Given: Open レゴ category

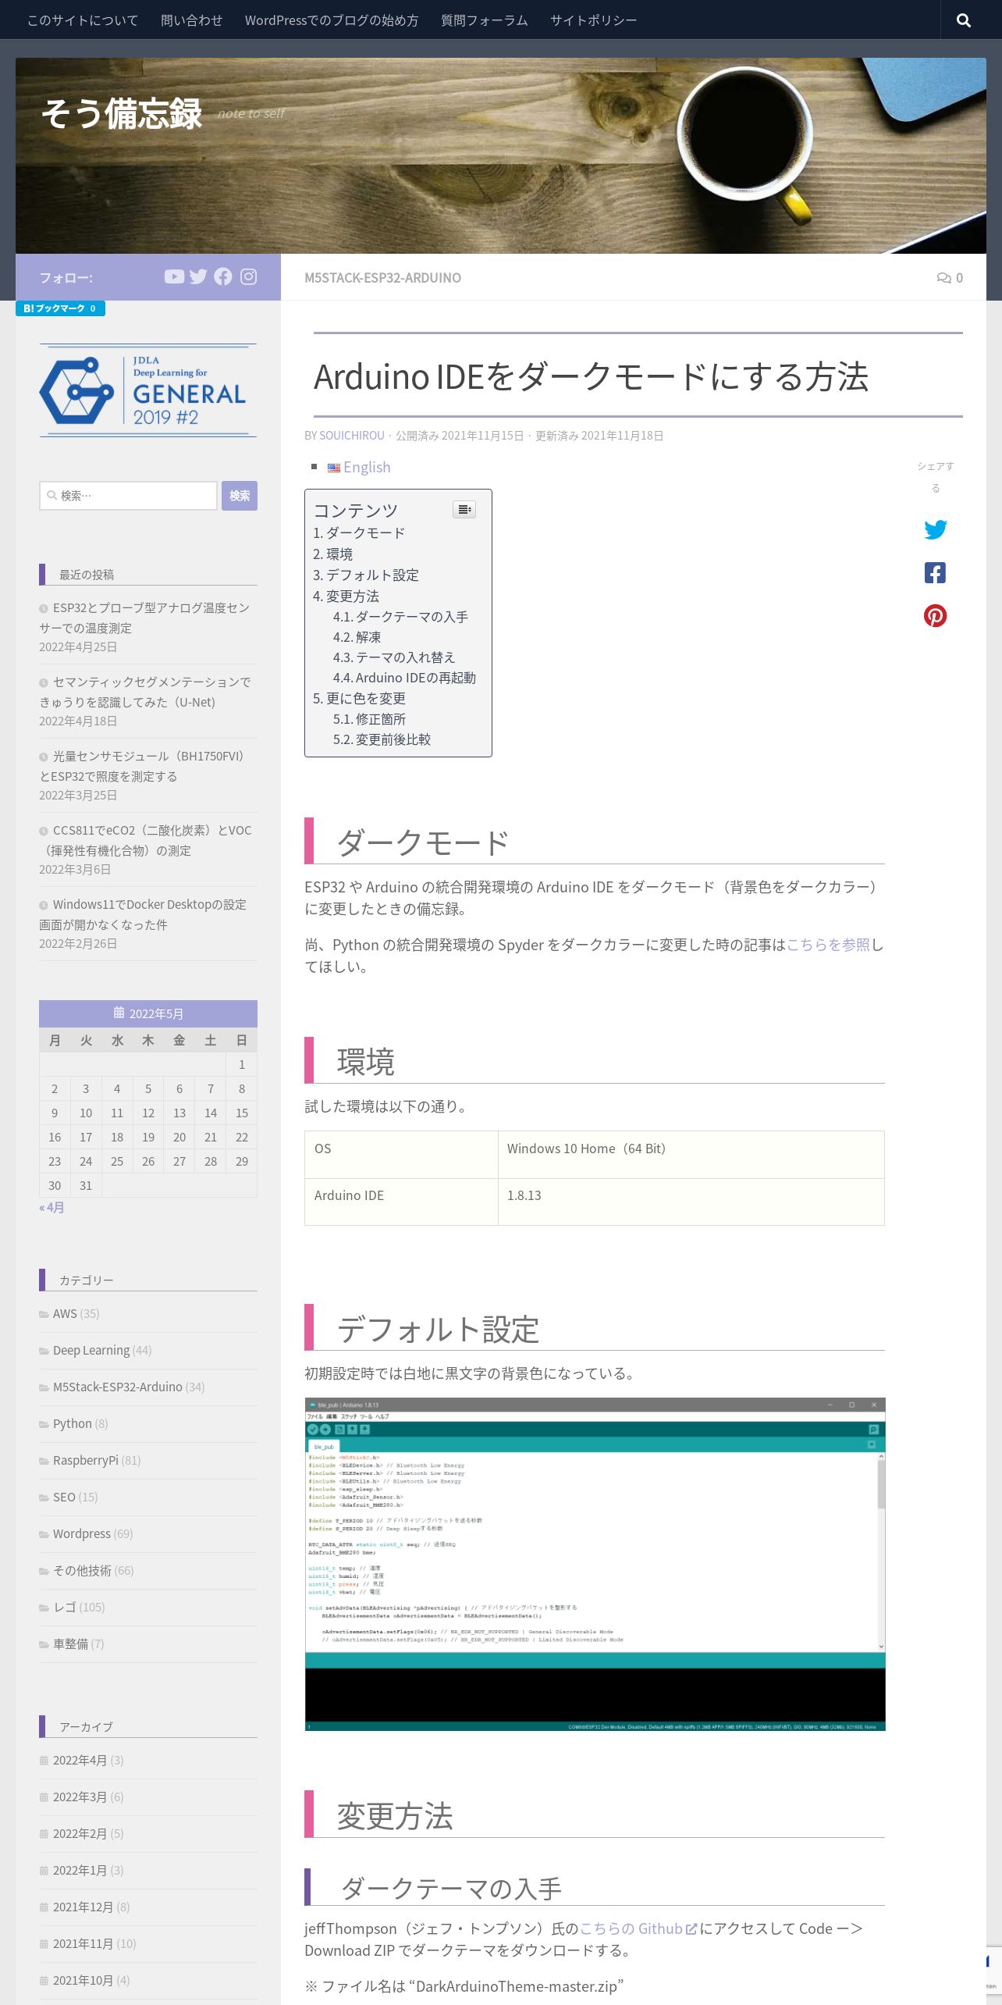Looking at the screenshot, I should tap(65, 1608).
